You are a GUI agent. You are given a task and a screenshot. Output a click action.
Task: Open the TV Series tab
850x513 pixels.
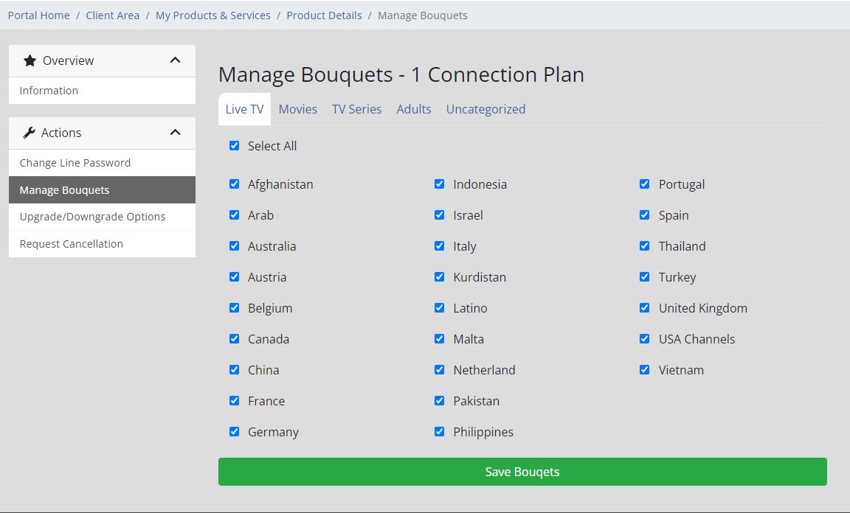click(x=356, y=109)
